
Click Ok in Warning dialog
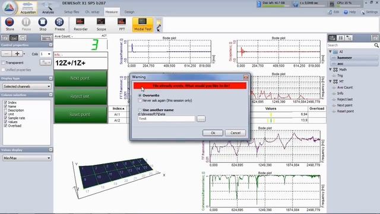click(213, 133)
